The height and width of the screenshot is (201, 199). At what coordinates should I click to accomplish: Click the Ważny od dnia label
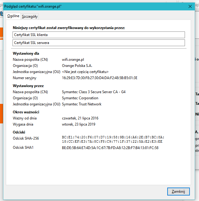click(25, 118)
